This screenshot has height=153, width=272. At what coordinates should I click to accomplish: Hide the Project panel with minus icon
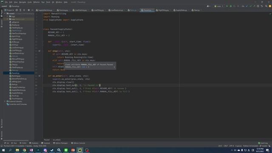coord(32,10)
